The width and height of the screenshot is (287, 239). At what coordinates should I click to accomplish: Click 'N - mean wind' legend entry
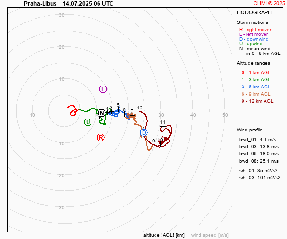pyautogui.click(x=254, y=48)
